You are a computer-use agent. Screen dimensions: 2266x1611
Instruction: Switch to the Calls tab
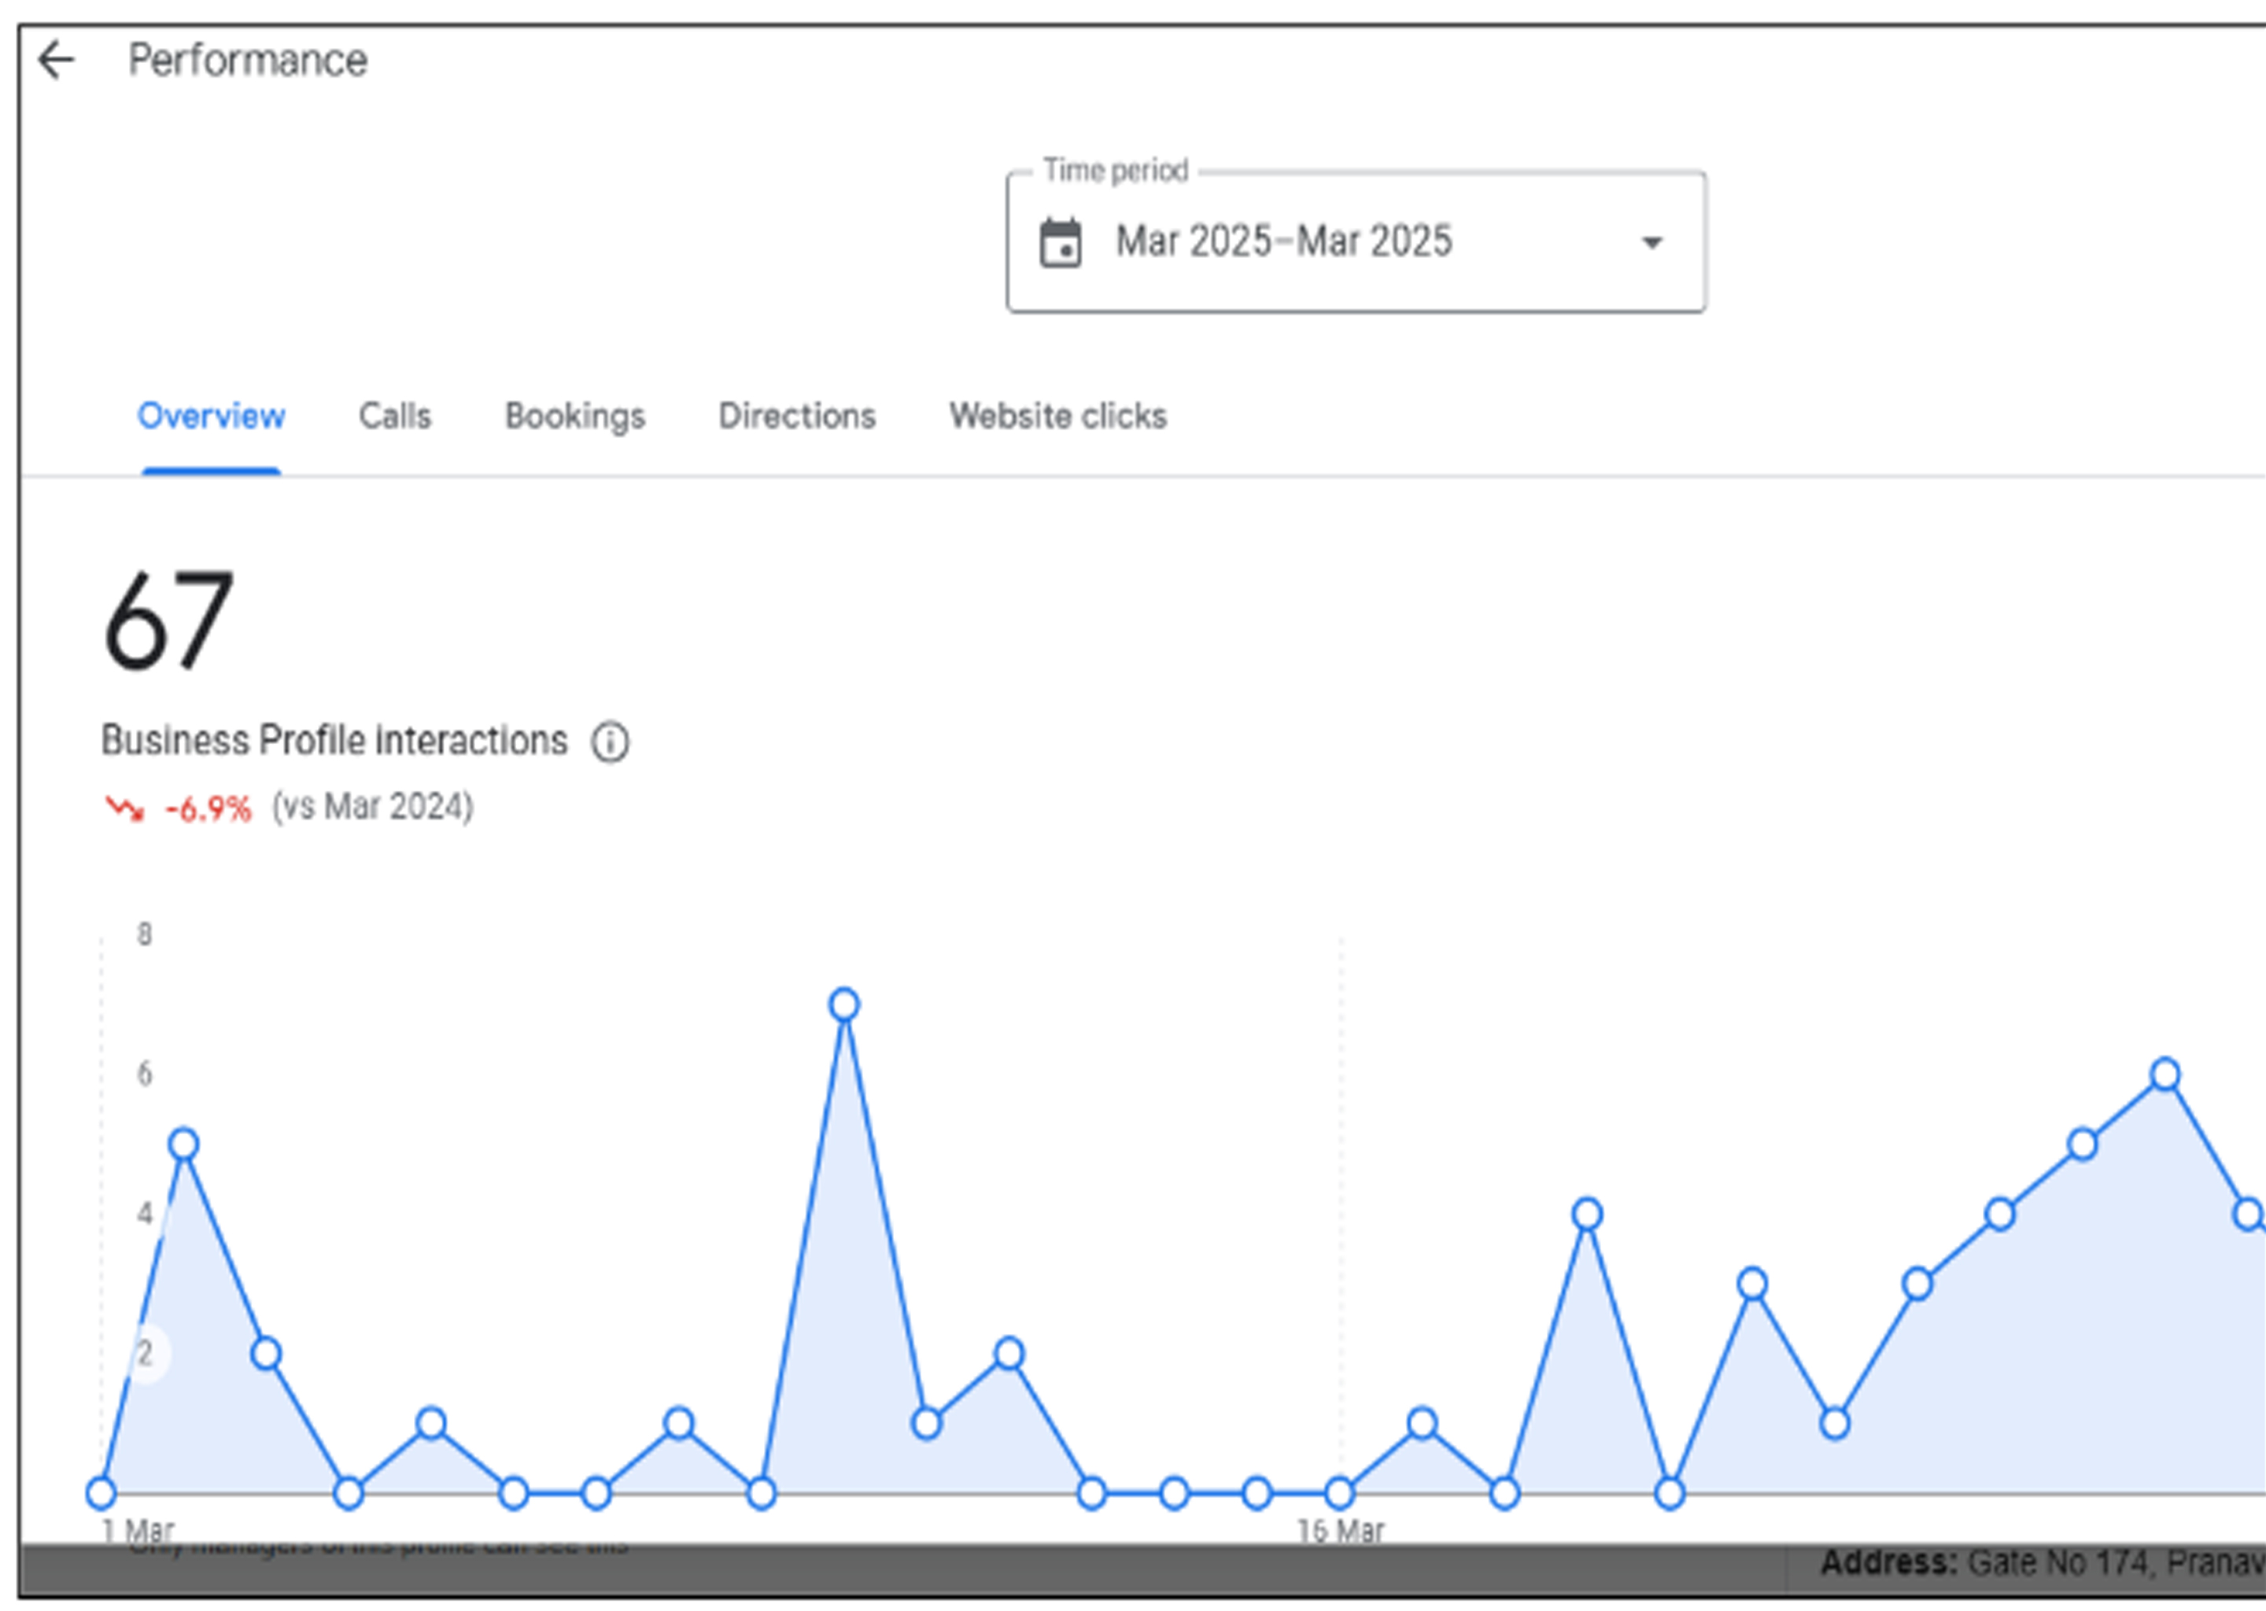(x=395, y=417)
